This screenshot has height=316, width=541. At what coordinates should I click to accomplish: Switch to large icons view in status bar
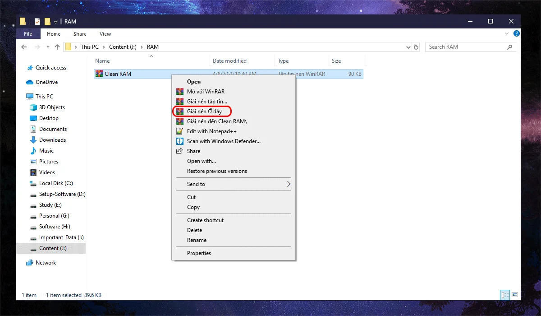pos(515,295)
